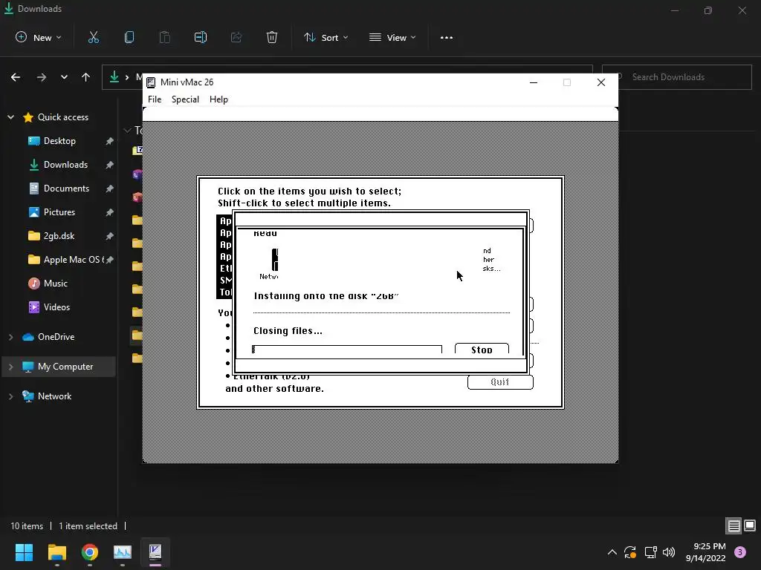Click the Downloads address bar icon
761x570 pixels.
[114, 77]
